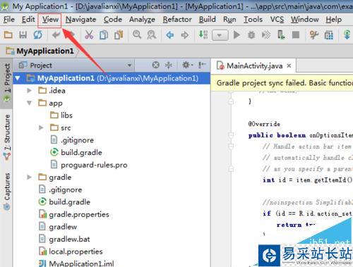Image resolution: width=353 pixels, height=267 pixels.
Task: Click the MyApplication1 breadcrumb
Action: tap(40, 51)
